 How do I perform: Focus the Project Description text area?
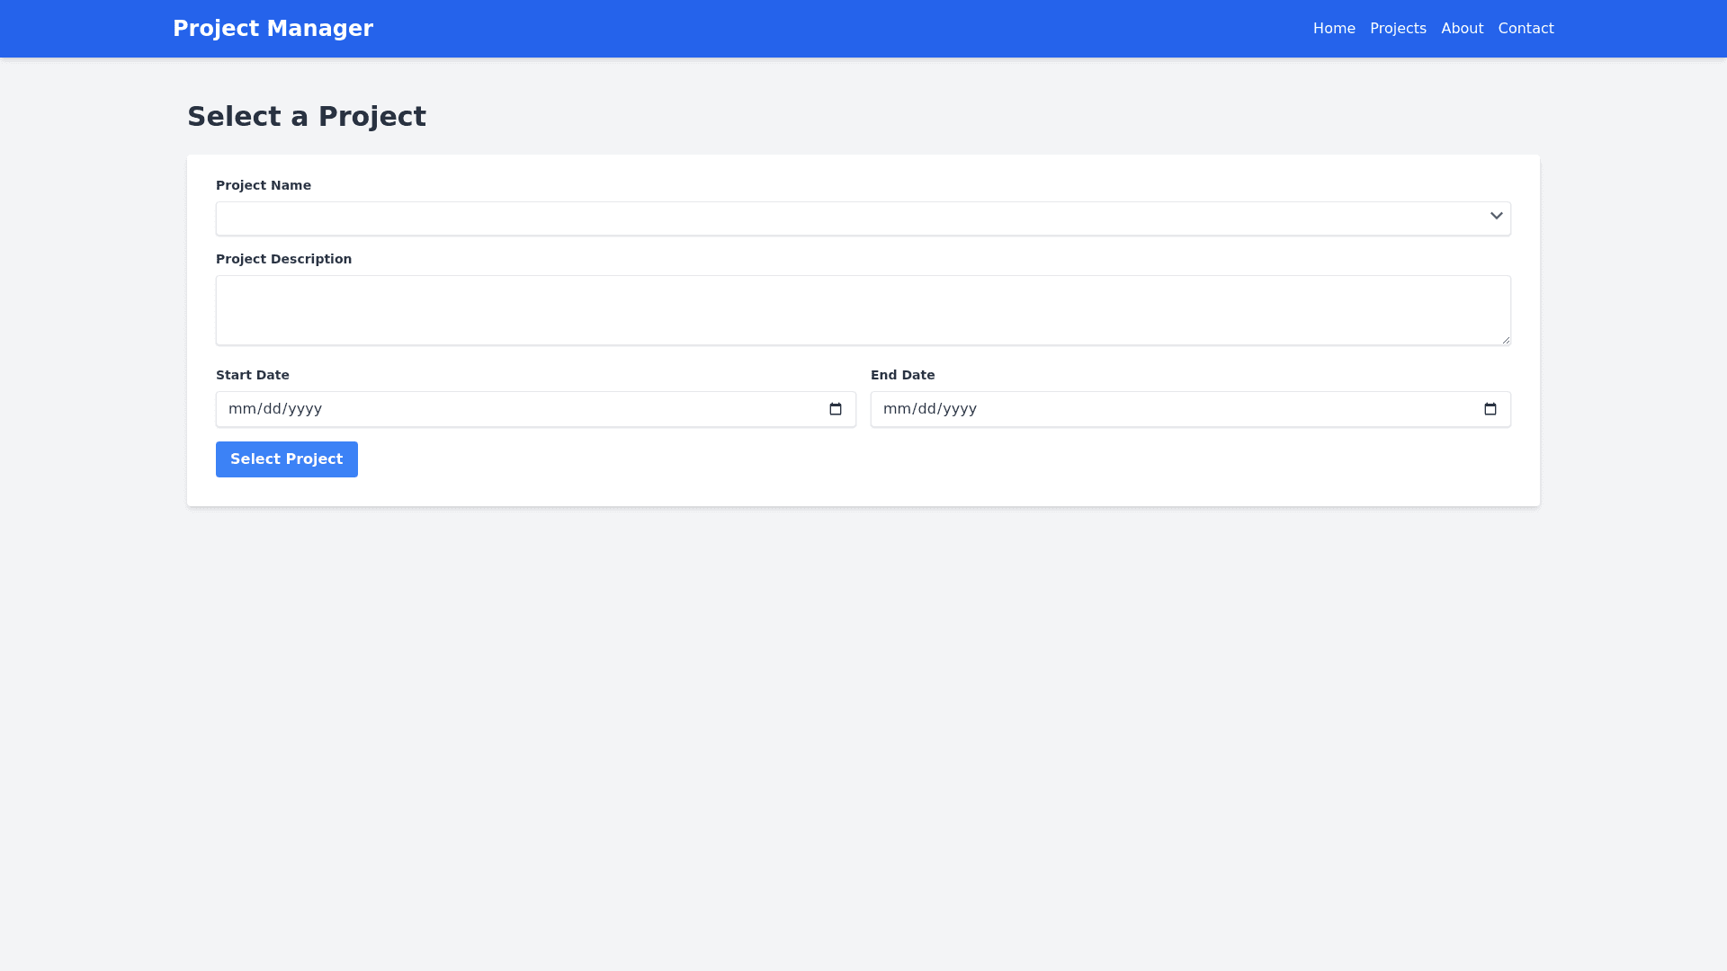point(846,310)
